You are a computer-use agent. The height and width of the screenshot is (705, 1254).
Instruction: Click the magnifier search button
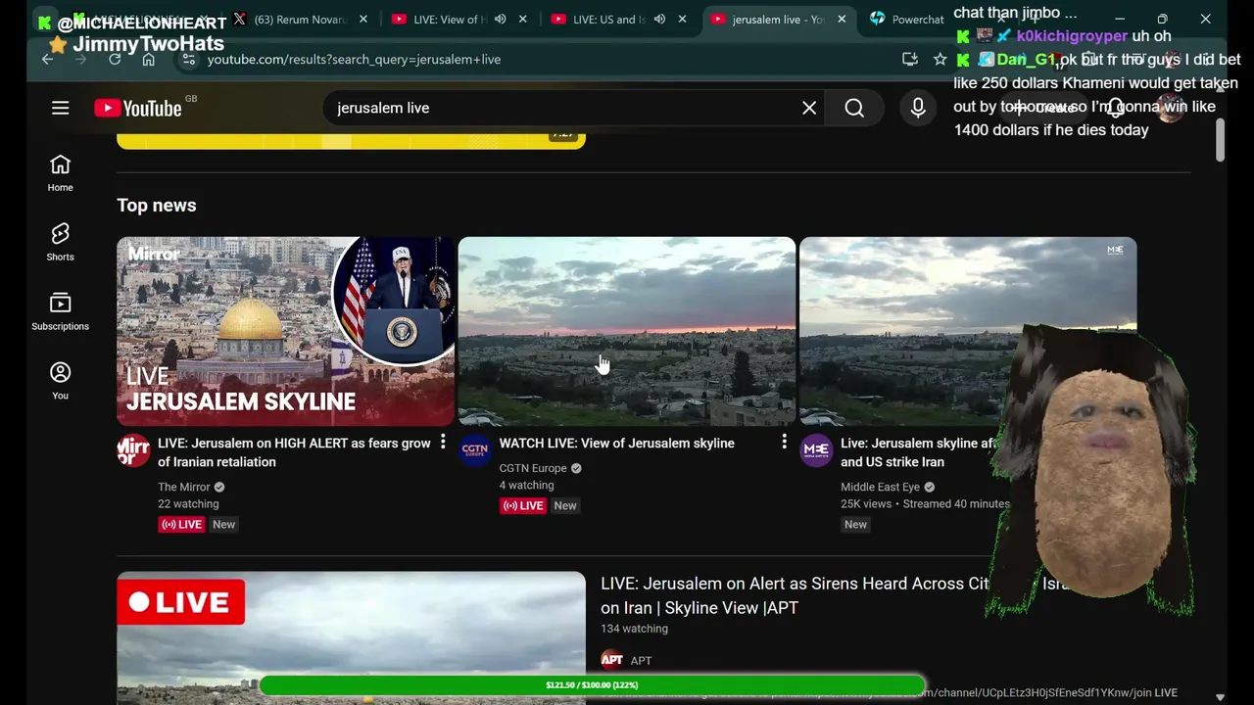click(x=854, y=108)
